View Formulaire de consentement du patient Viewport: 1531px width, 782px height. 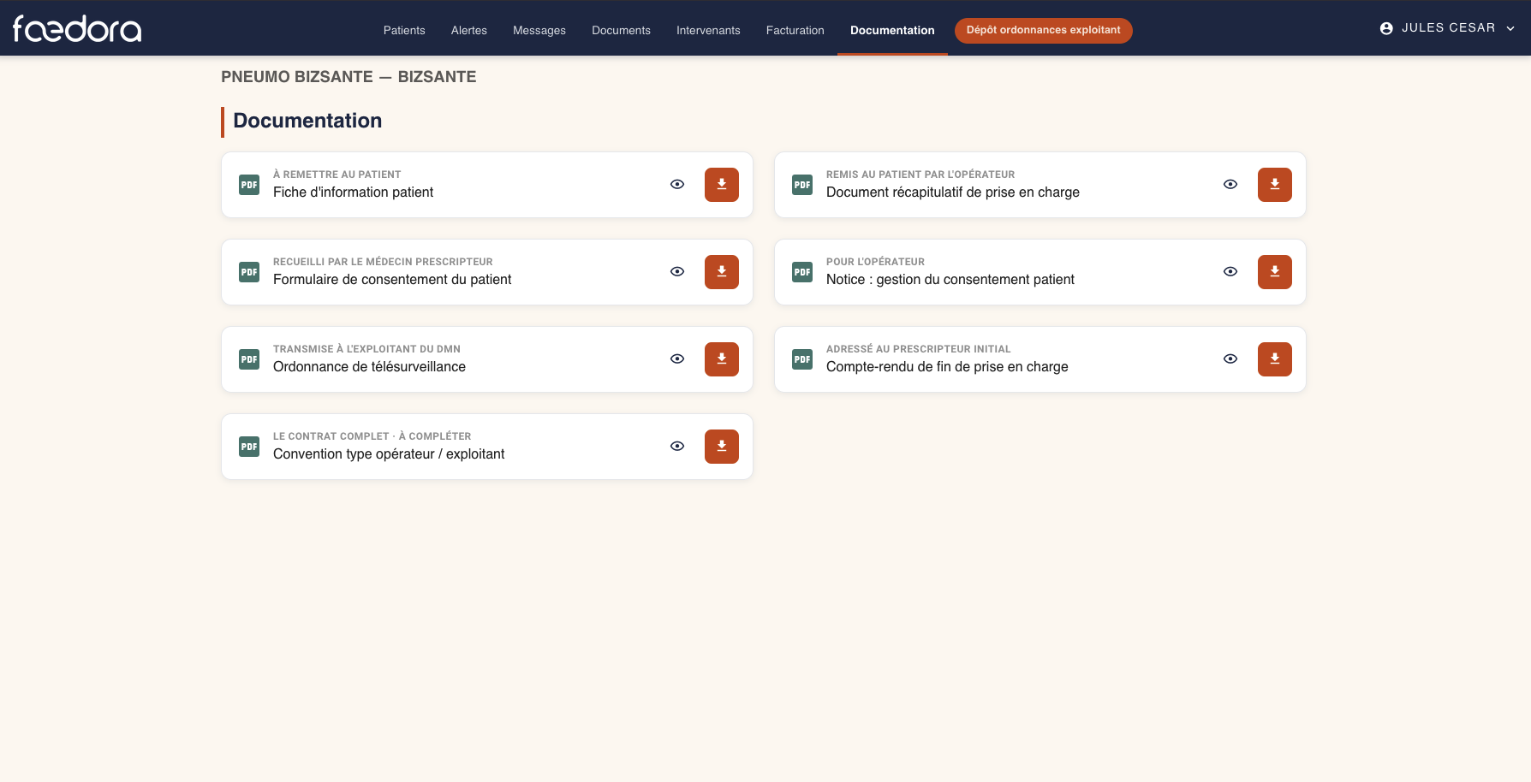click(677, 272)
